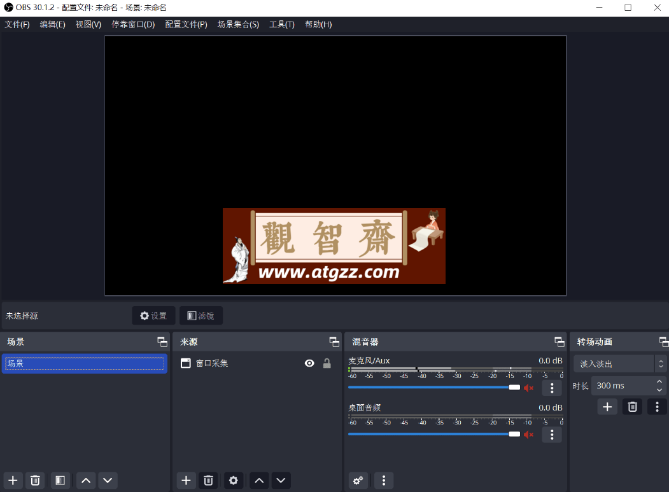
Task: Click 转场动画 panel title
Action: [595, 342]
